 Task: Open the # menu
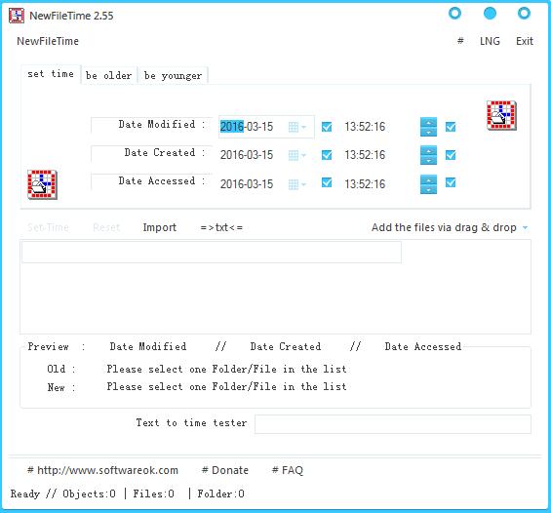point(460,41)
